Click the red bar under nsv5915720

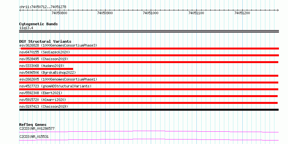tap(149, 103)
